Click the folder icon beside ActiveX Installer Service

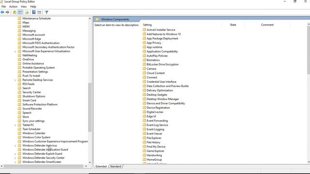click(144, 30)
